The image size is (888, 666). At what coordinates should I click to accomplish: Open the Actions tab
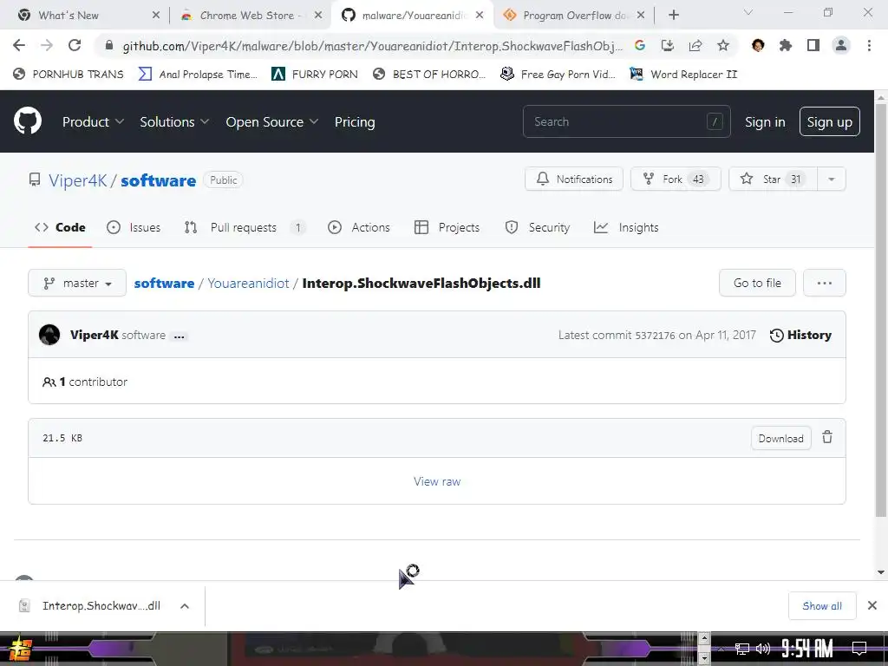coord(359,227)
